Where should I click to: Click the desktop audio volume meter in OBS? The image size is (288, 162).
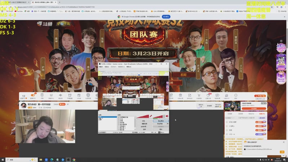pyautogui.click(x=159, y=116)
